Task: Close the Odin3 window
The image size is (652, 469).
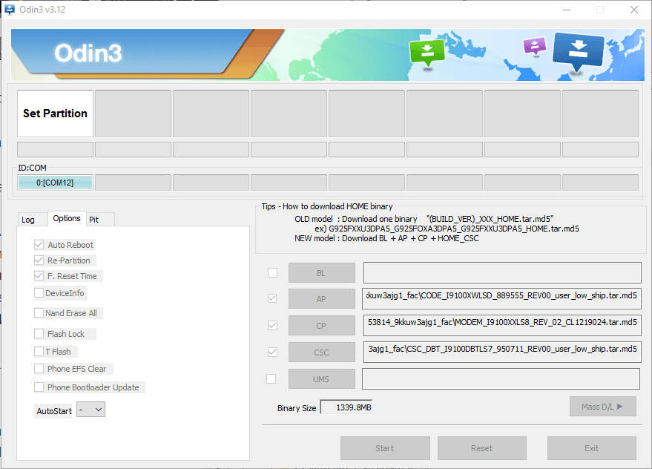Action: pos(633,10)
